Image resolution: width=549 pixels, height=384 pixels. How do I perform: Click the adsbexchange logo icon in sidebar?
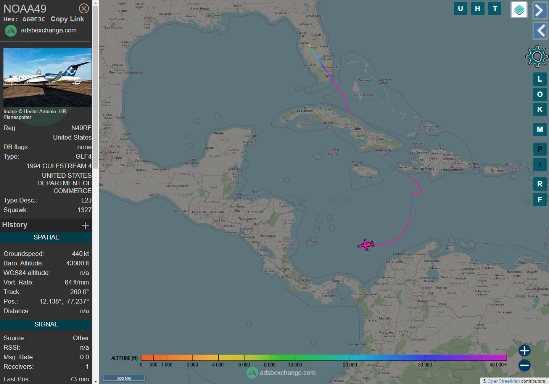pyautogui.click(x=11, y=31)
